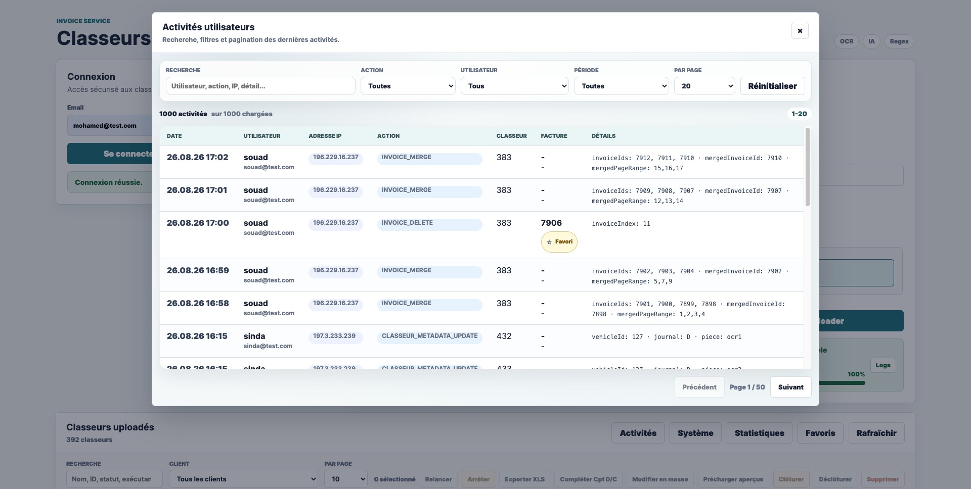Image resolution: width=971 pixels, height=489 pixels.
Task: Sort by the Date column header
Action: [x=174, y=136]
